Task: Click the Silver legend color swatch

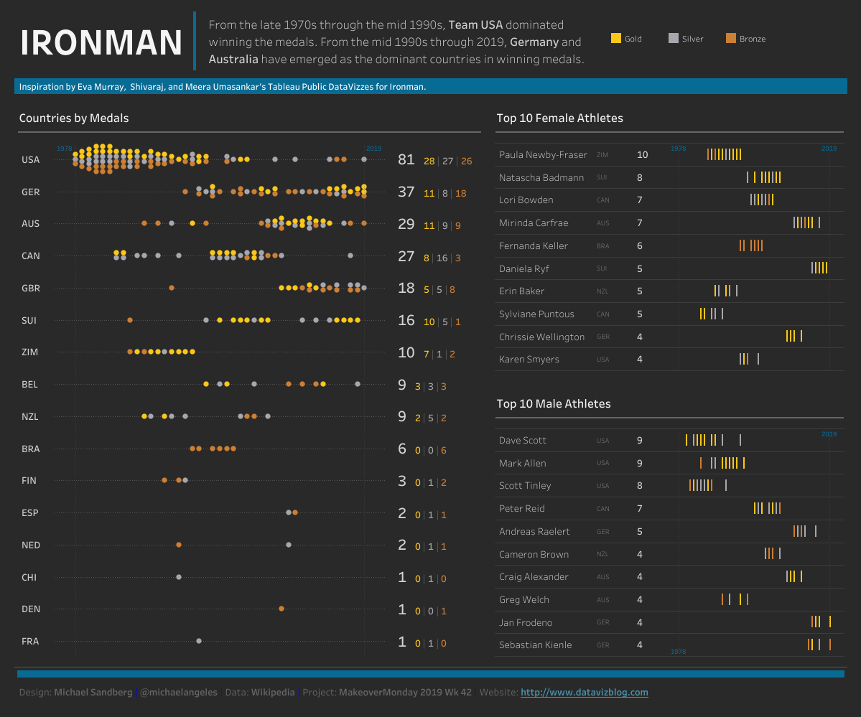Action: point(673,39)
